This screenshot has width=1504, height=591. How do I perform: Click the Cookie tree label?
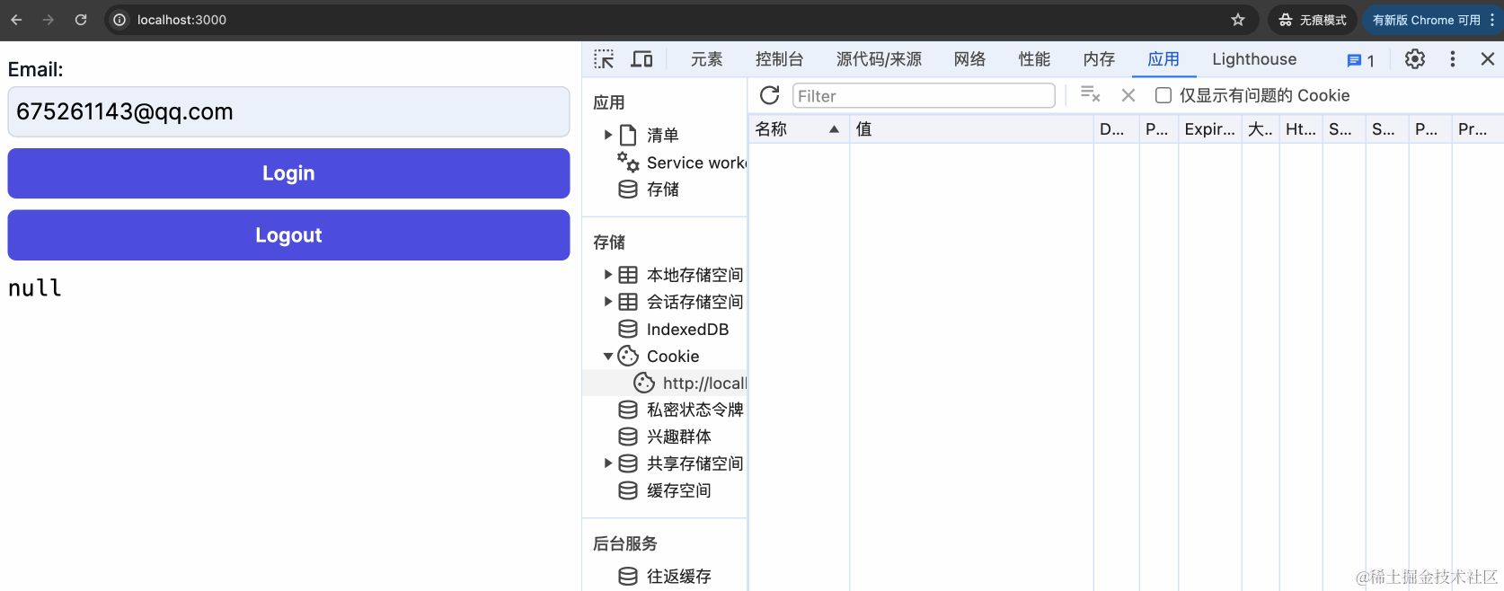(x=673, y=357)
